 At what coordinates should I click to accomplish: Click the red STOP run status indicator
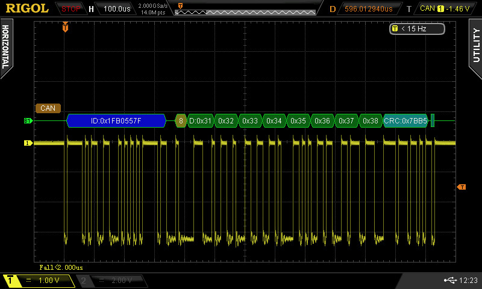[x=71, y=9]
